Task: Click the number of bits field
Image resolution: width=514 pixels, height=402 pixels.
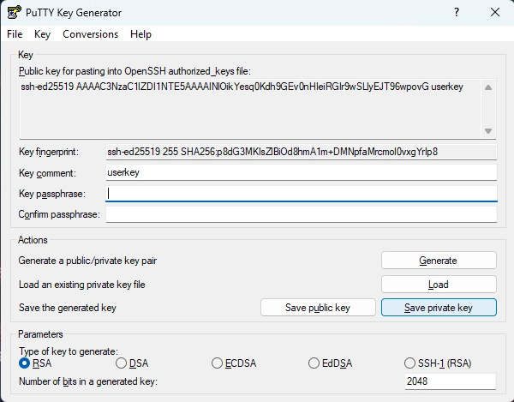Action: 451,381
